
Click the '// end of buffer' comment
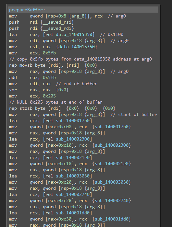(77, 84)
